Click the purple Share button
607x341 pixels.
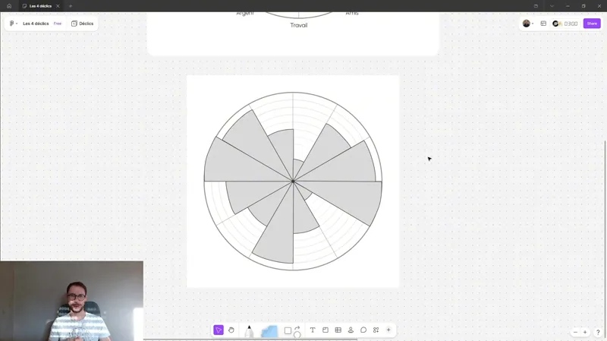(592, 24)
